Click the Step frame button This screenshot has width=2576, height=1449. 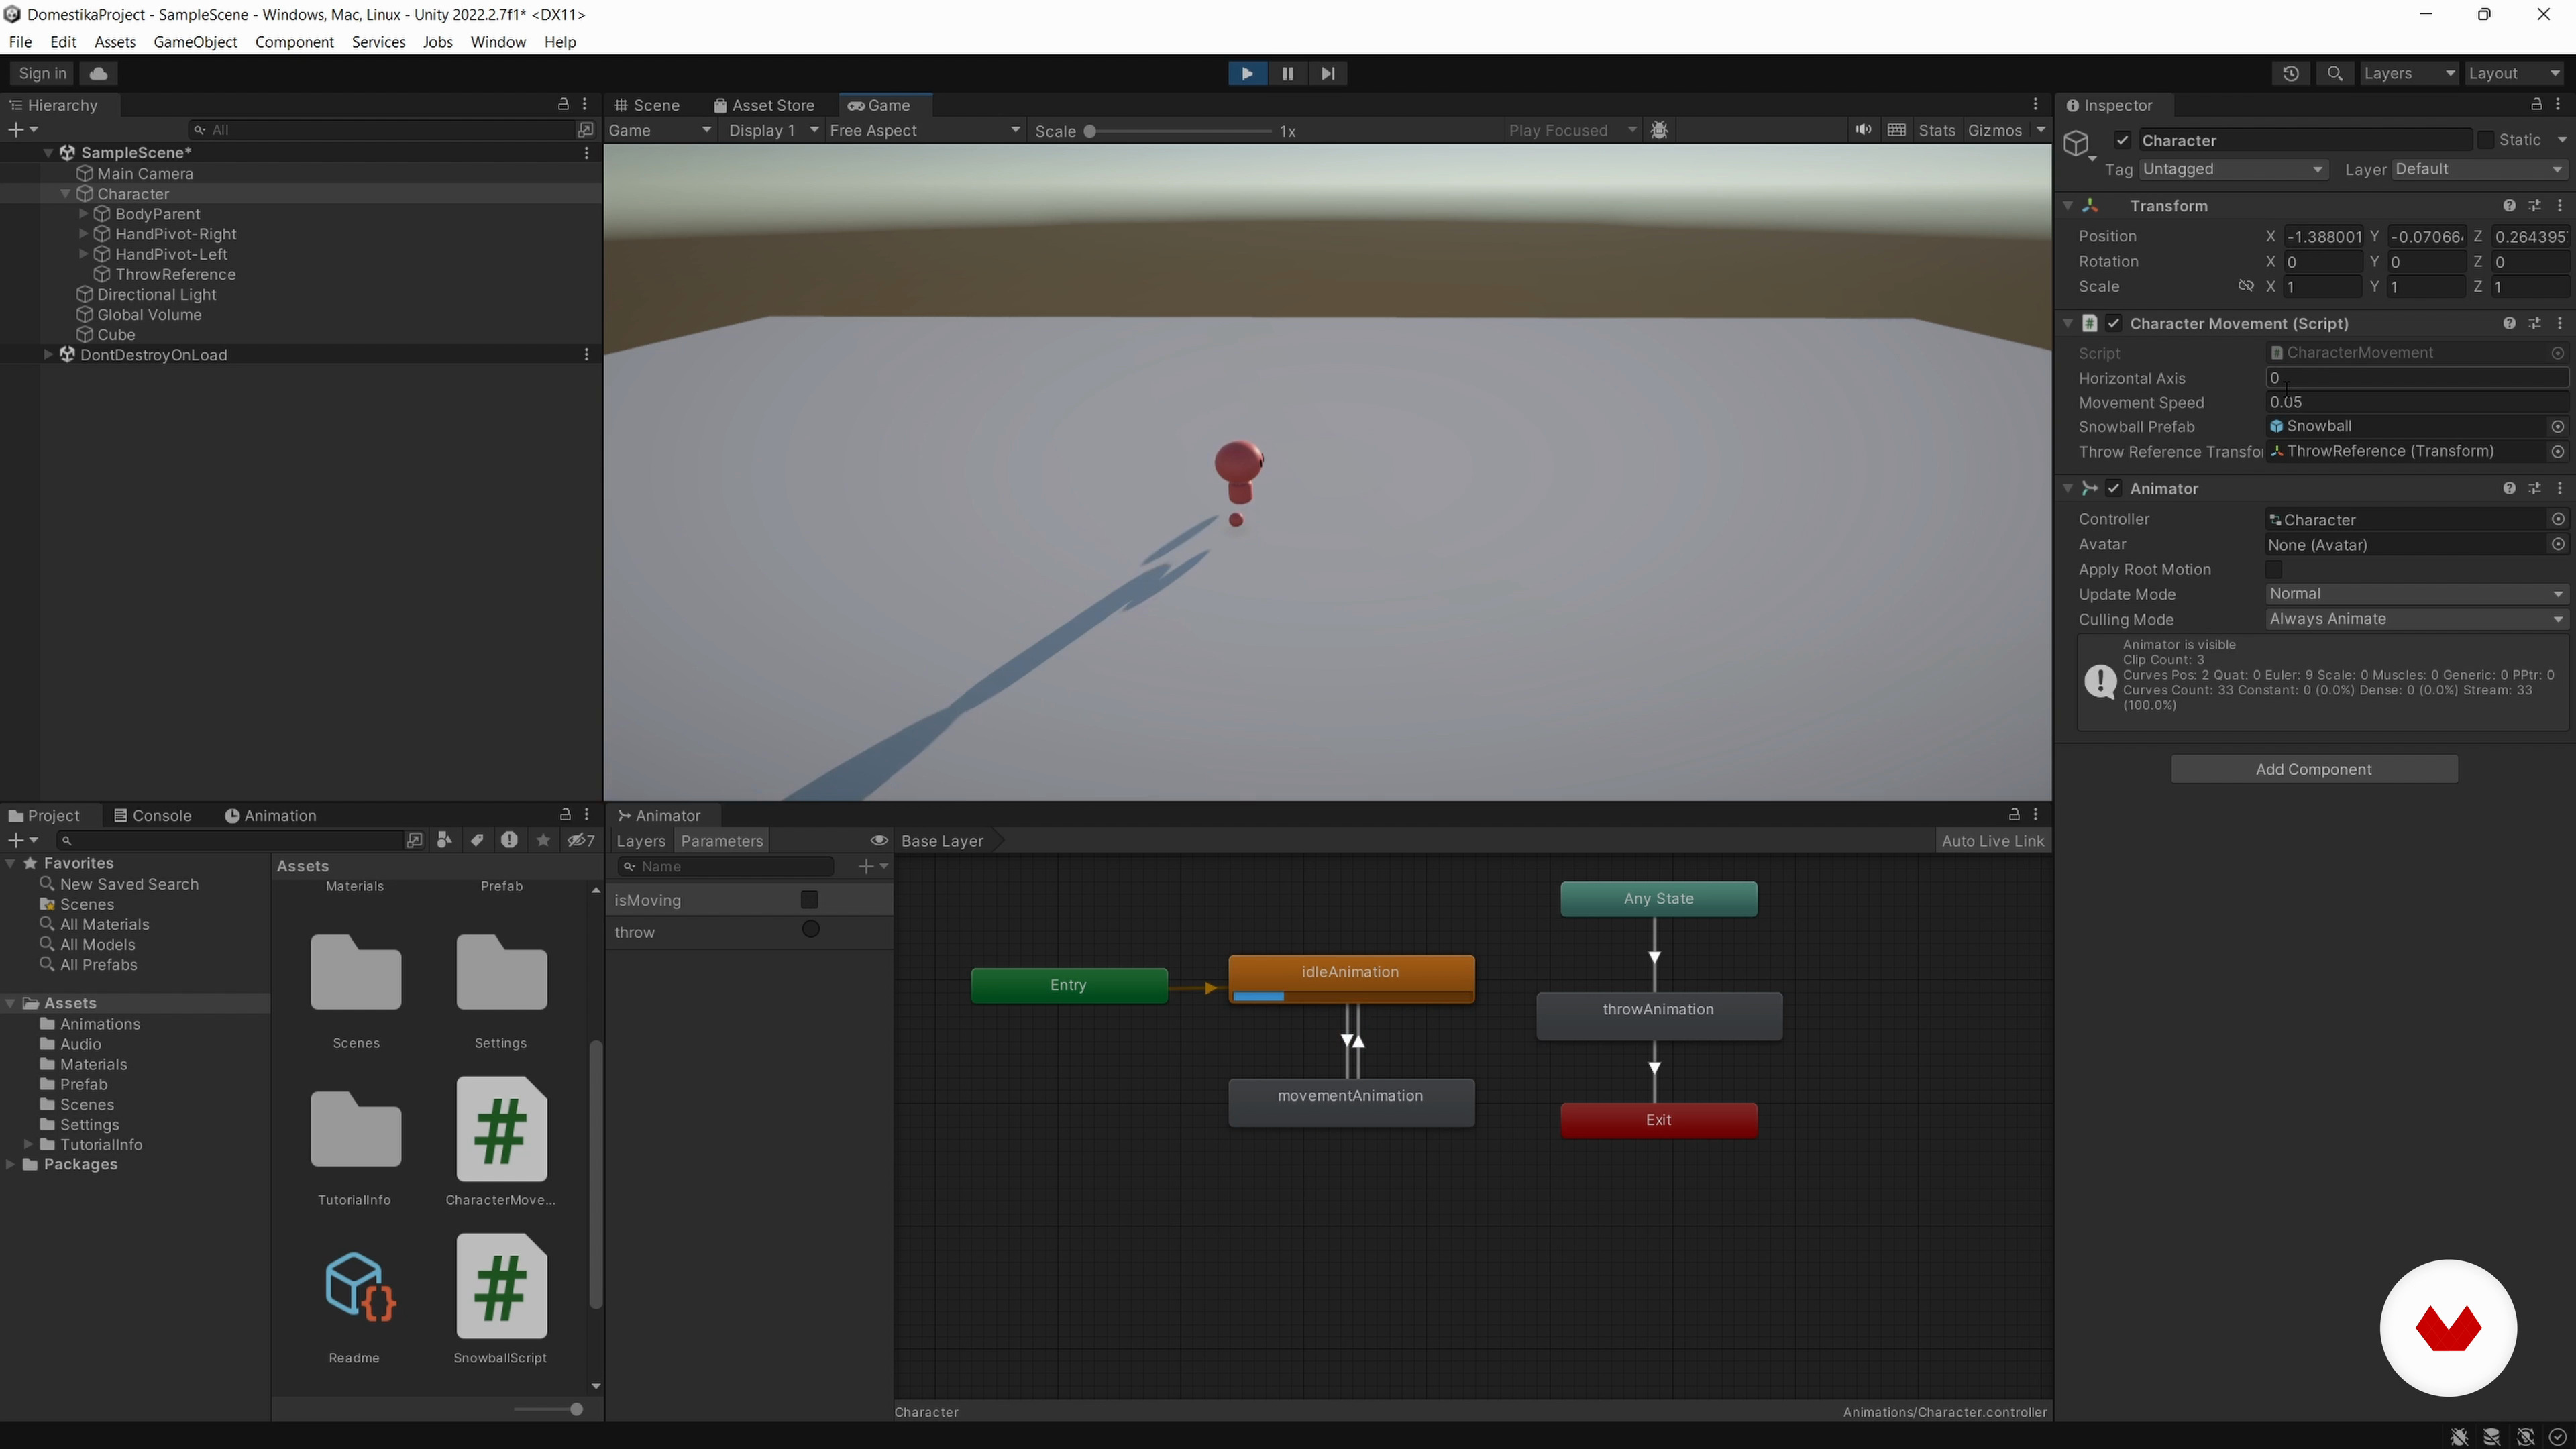click(1327, 73)
